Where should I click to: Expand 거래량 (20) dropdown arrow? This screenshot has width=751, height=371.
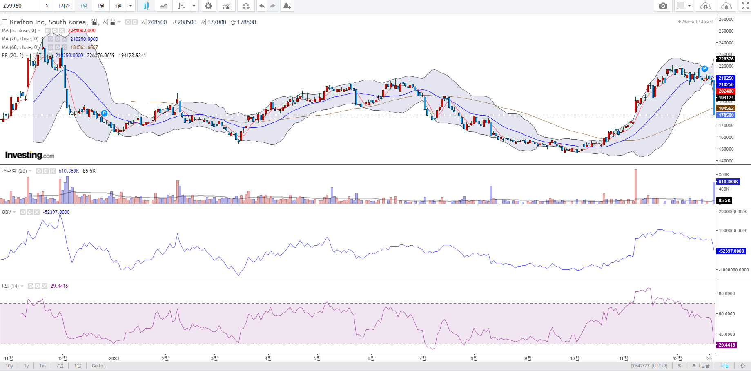click(30, 171)
